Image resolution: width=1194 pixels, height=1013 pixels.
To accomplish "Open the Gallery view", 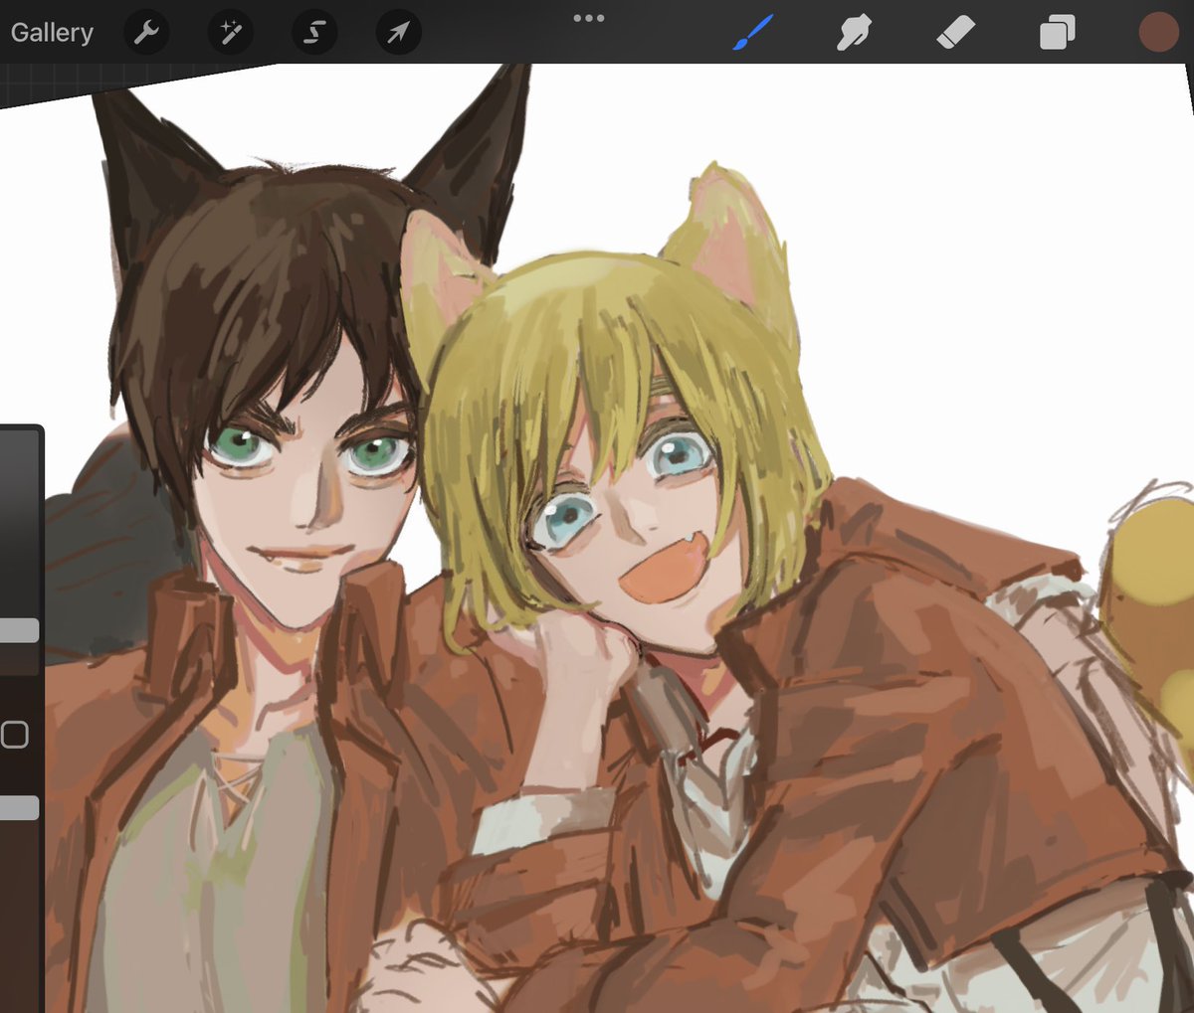I will [52, 33].
